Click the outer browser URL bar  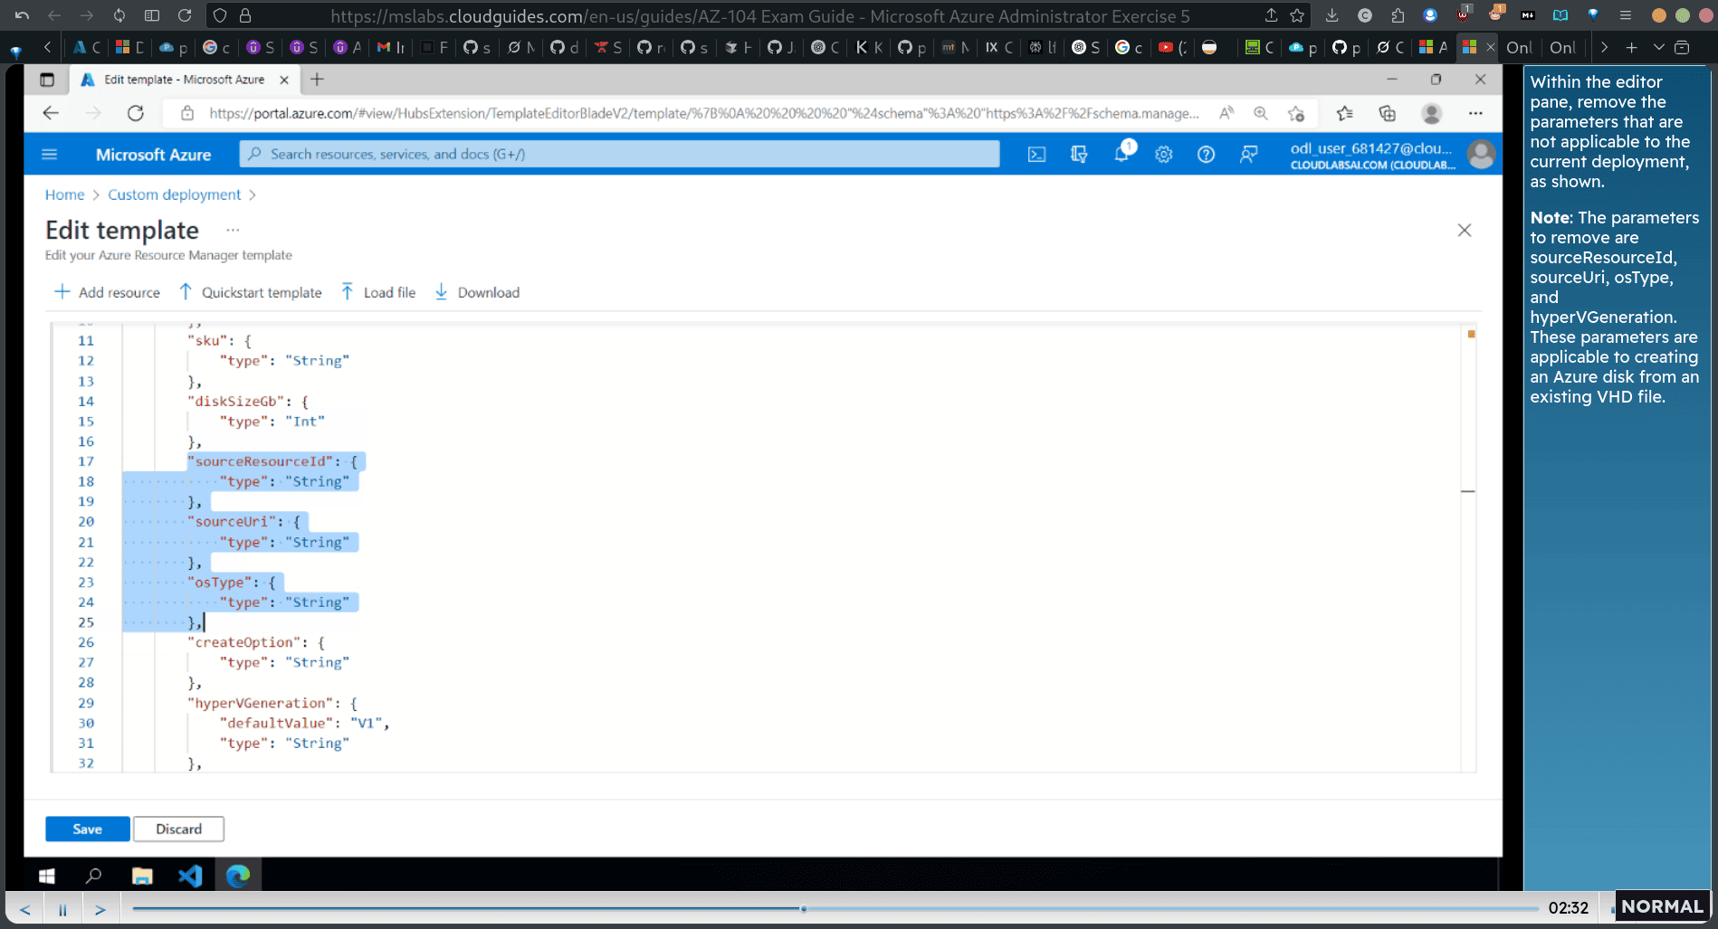click(x=760, y=16)
